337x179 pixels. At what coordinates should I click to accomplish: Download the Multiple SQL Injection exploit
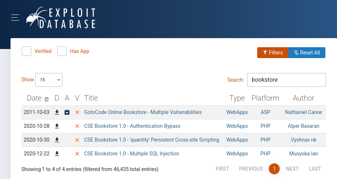coord(57,154)
